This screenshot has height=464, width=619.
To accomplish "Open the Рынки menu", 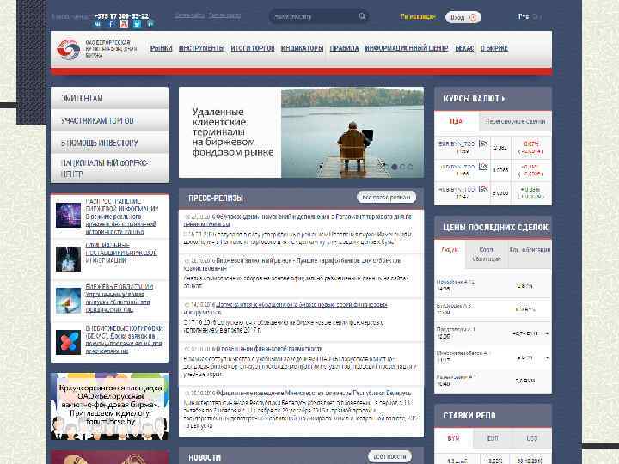I will pyautogui.click(x=161, y=48).
